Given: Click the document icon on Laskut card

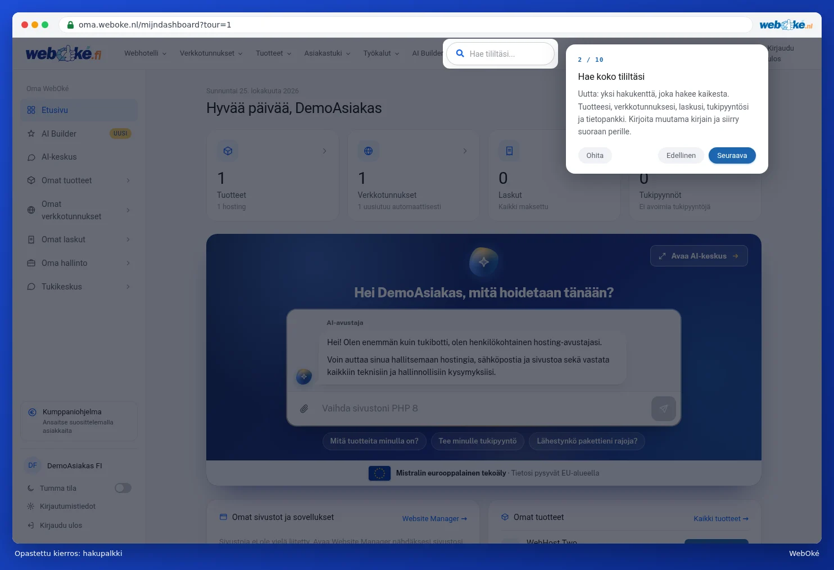Looking at the screenshot, I should (x=509, y=151).
